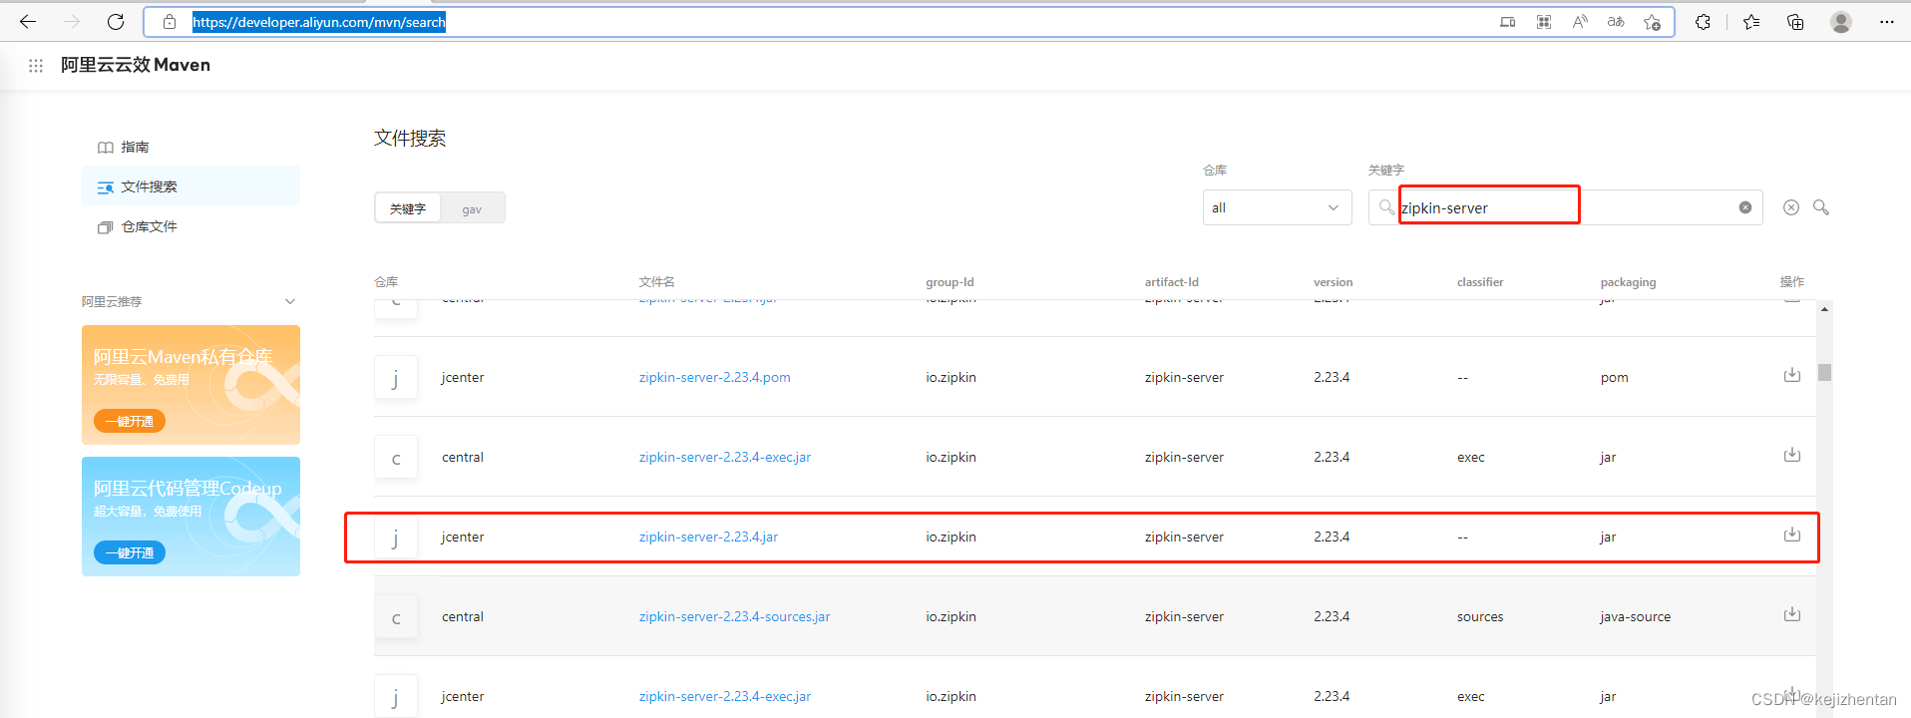The height and width of the screenshot is (718, 1911).
Task: View site info via the lock icon
Action: pos(170,22)
